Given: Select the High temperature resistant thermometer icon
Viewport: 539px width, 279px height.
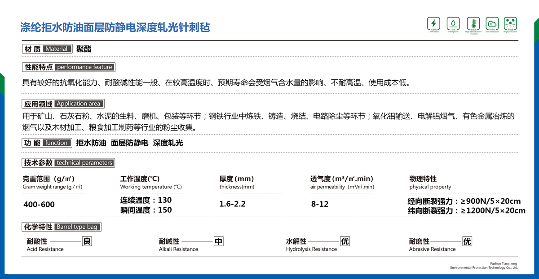Looking at the screenshot, I should tap(473, 23).
